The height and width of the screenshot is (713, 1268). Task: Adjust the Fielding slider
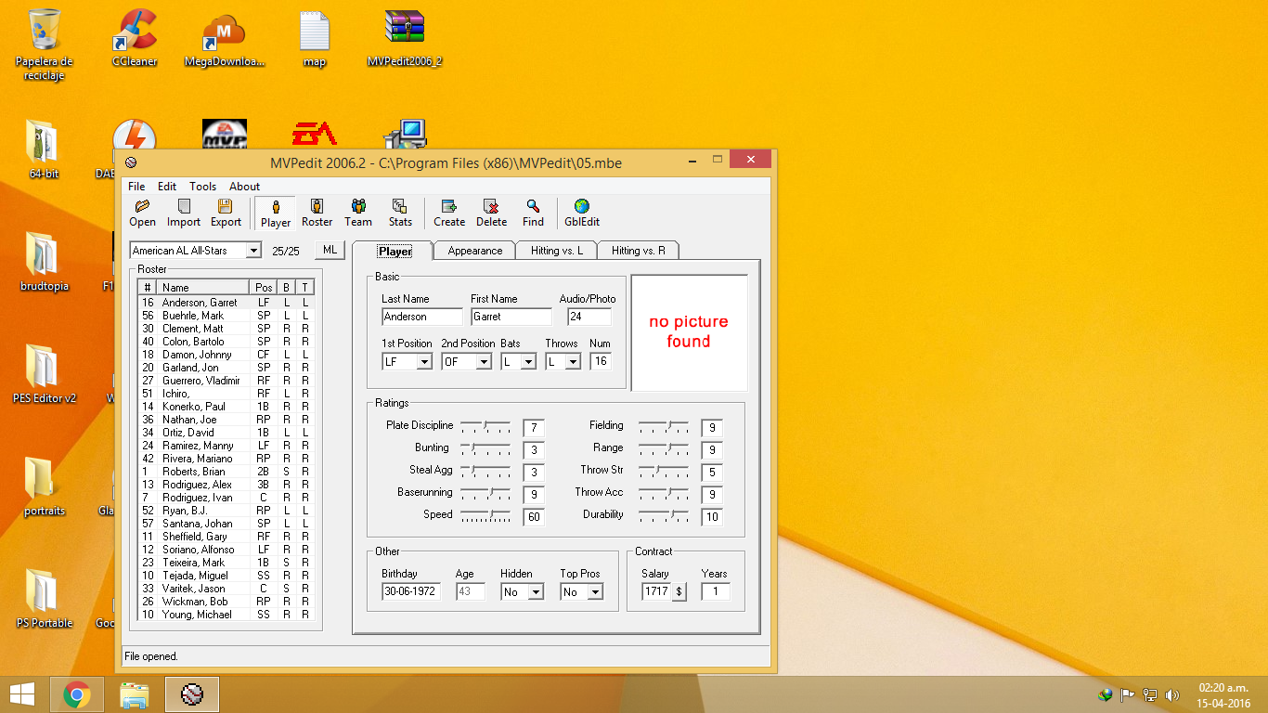click(x=664, y=428)
